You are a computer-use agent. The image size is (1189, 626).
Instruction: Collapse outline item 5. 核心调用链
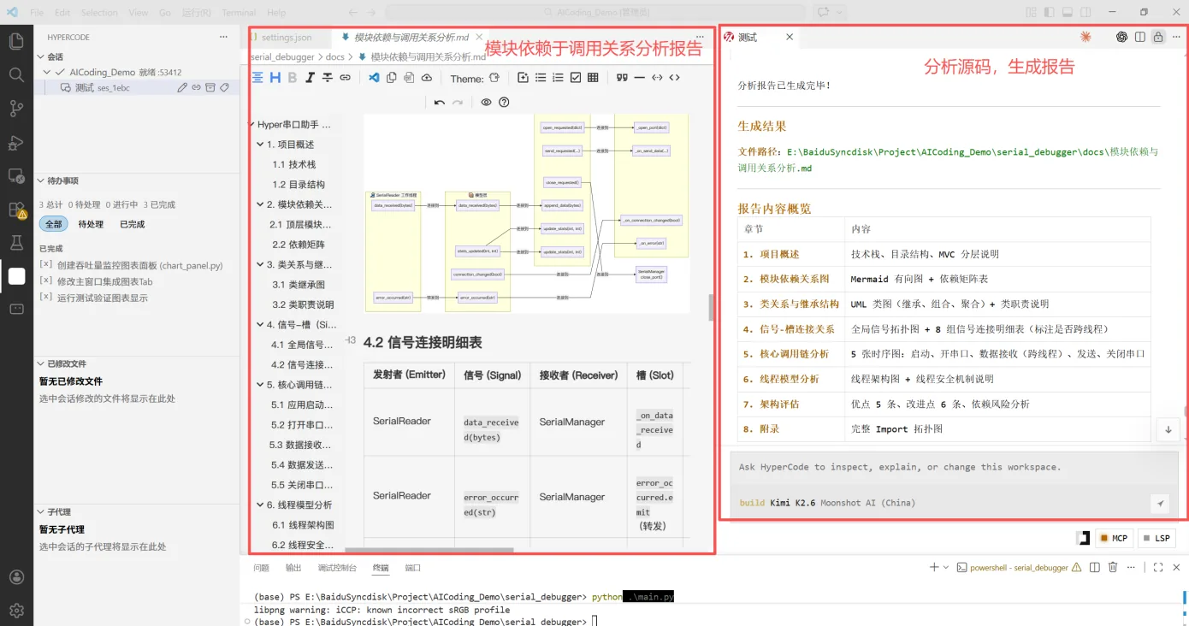(260, 385)
